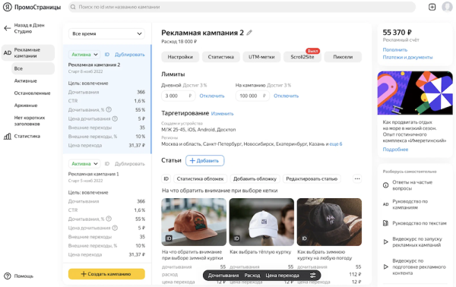
Task: Select Остановленные campaigns filter
Action: click(32, 93)
